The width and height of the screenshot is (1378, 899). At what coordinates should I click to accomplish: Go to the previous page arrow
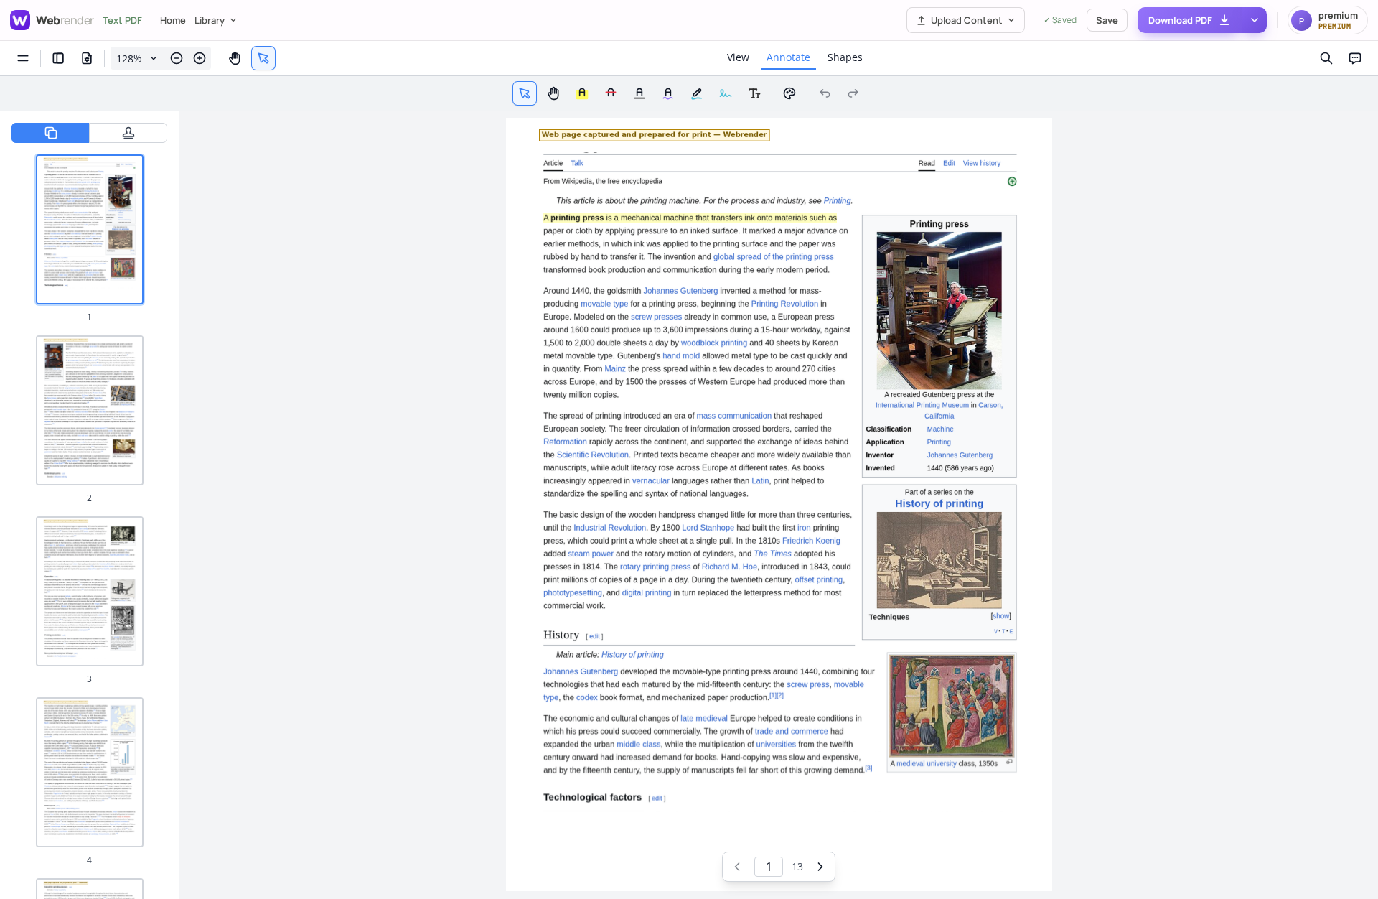737,867
